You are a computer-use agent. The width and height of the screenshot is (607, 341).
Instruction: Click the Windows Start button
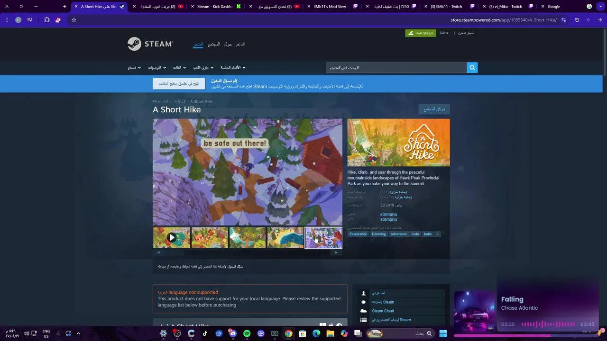click(x=443, y=333)
